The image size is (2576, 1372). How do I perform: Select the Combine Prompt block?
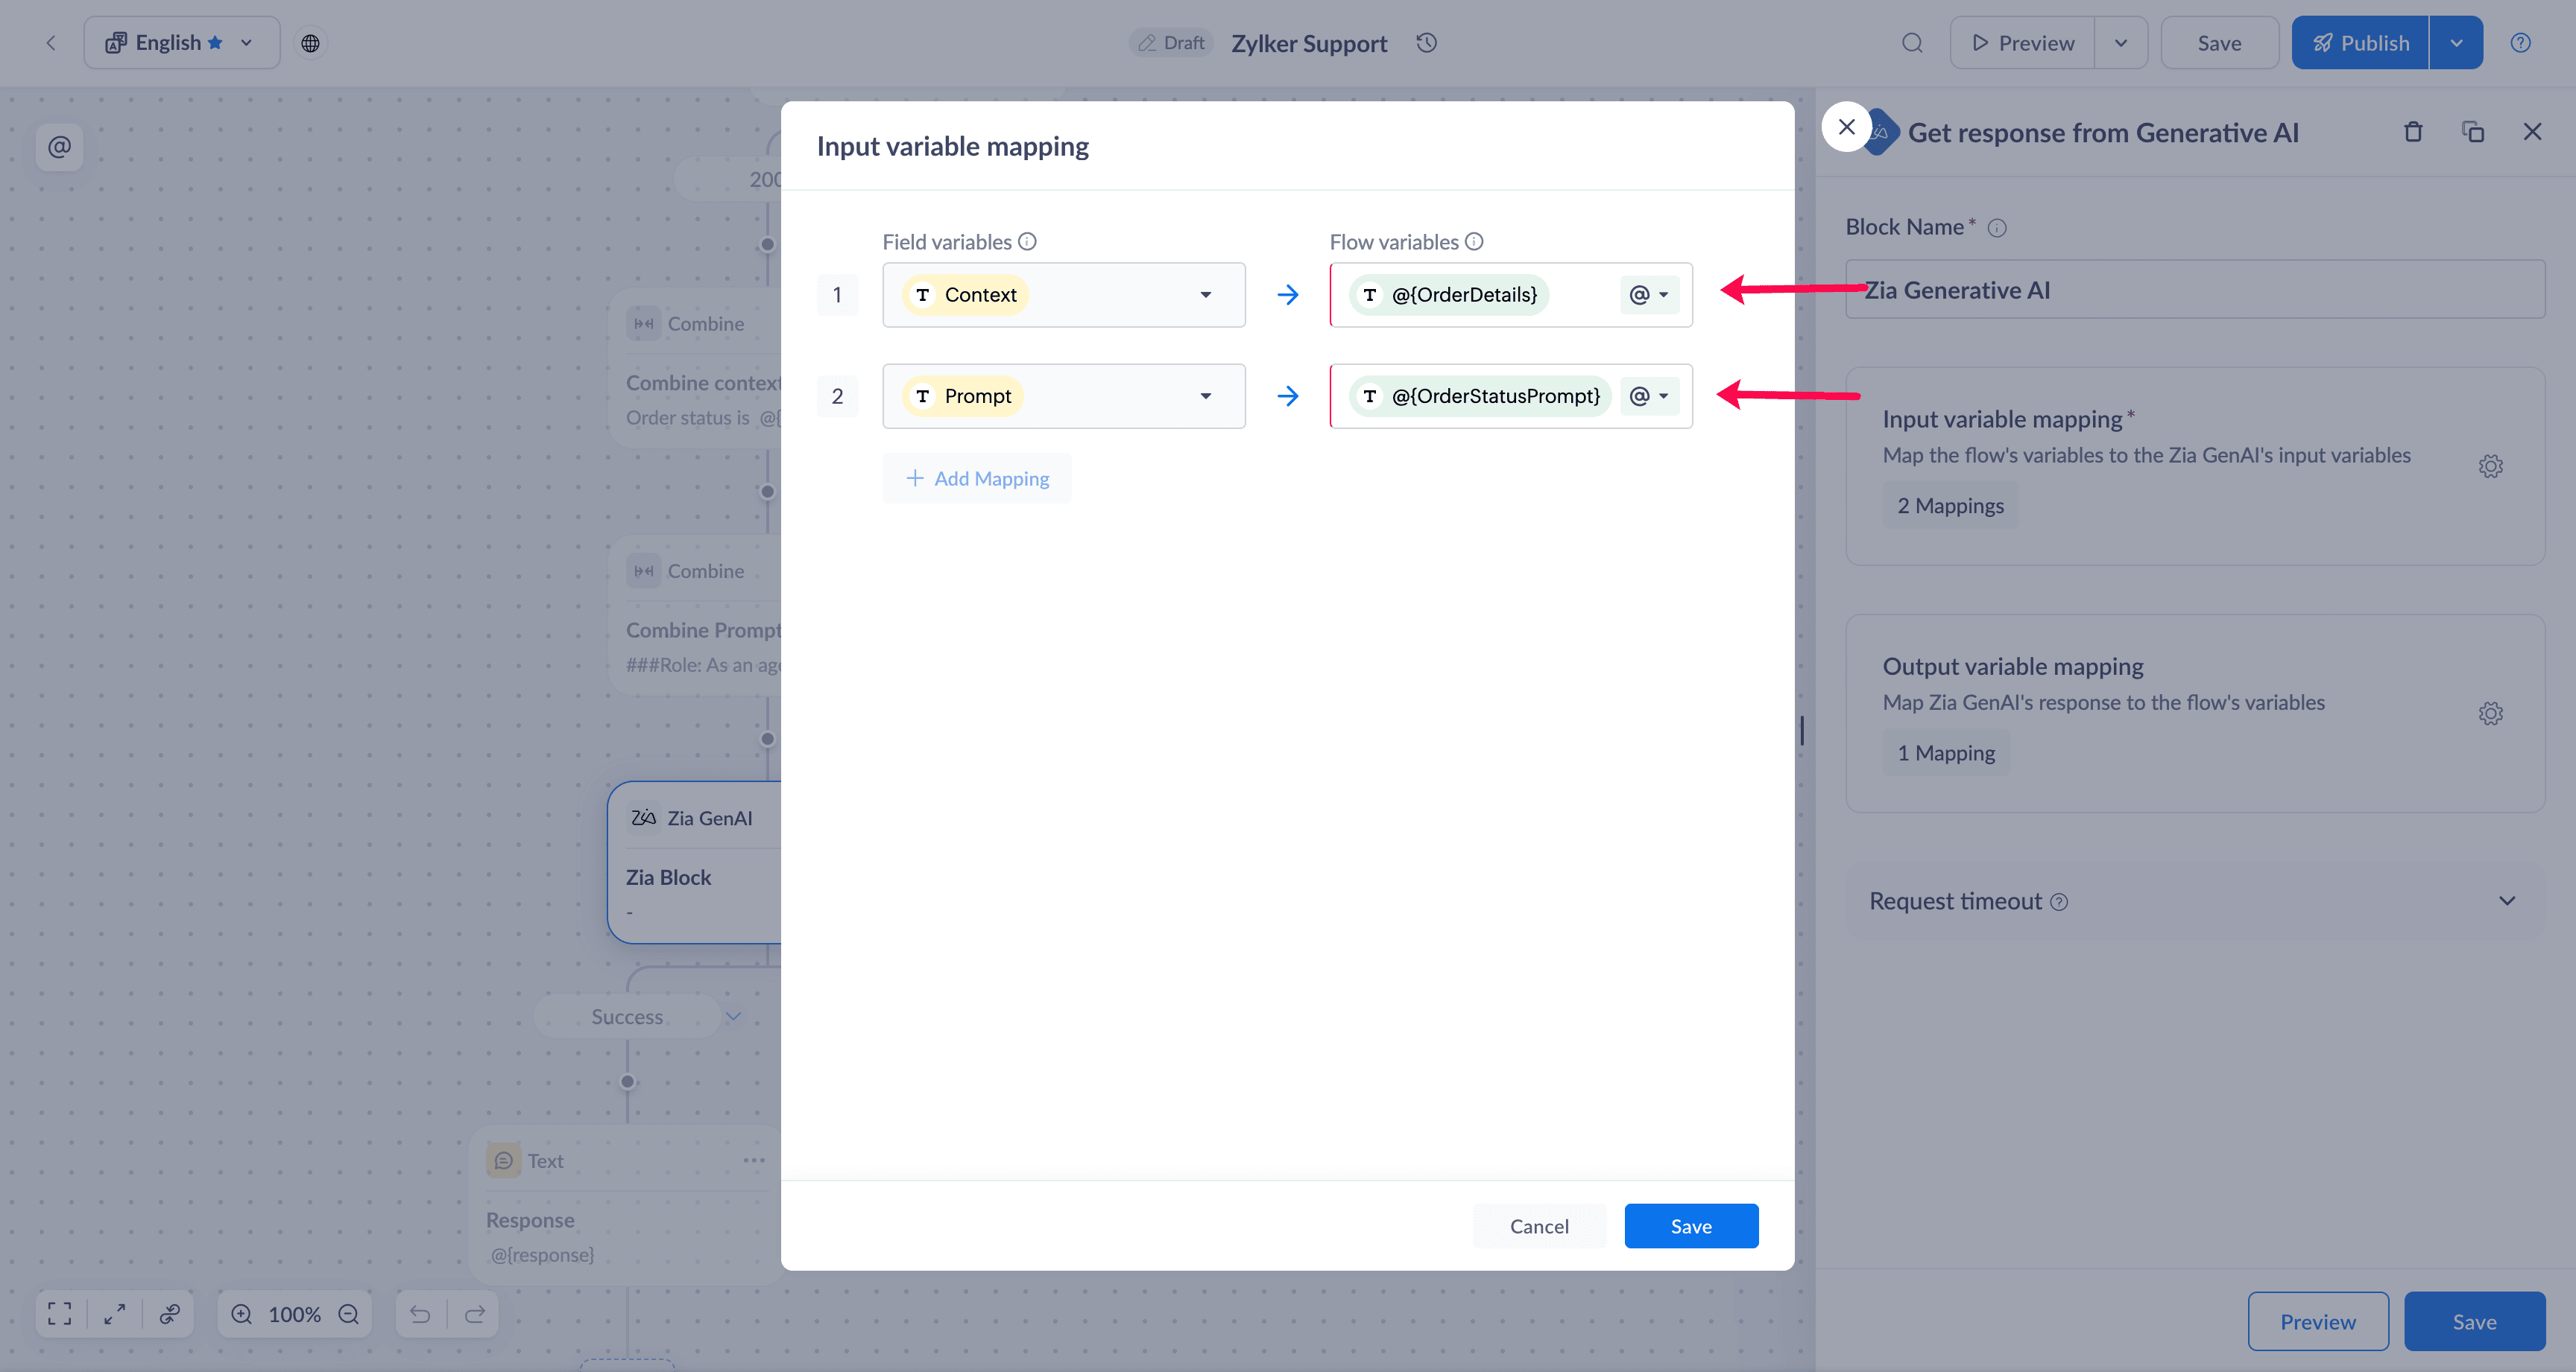[695, 617]
